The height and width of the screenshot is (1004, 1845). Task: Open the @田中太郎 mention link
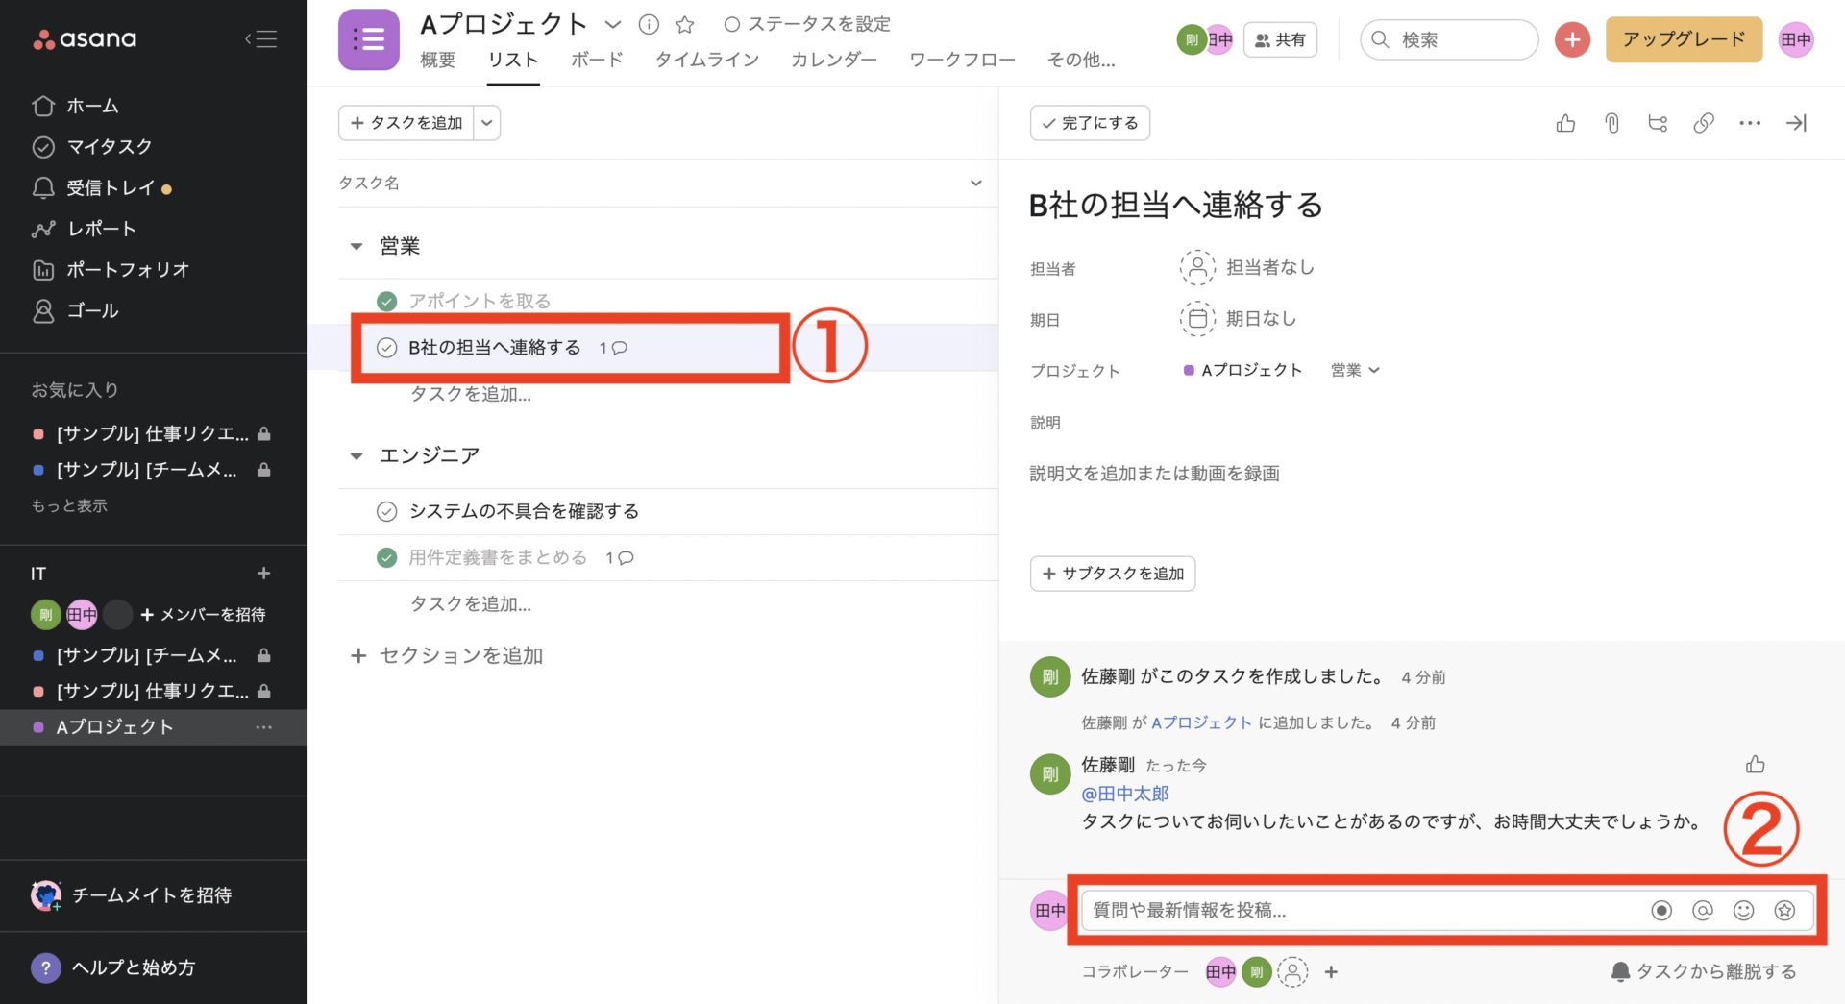point(1123,794)
